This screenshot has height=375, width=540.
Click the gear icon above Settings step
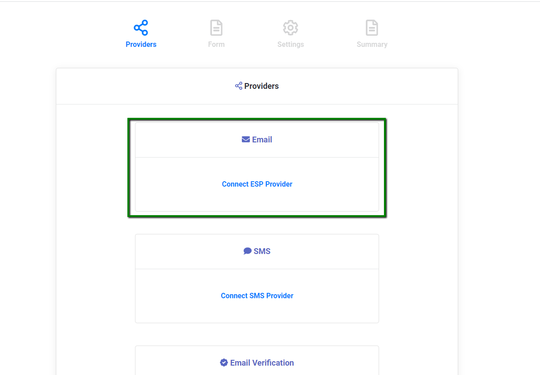tap(291, 27)
